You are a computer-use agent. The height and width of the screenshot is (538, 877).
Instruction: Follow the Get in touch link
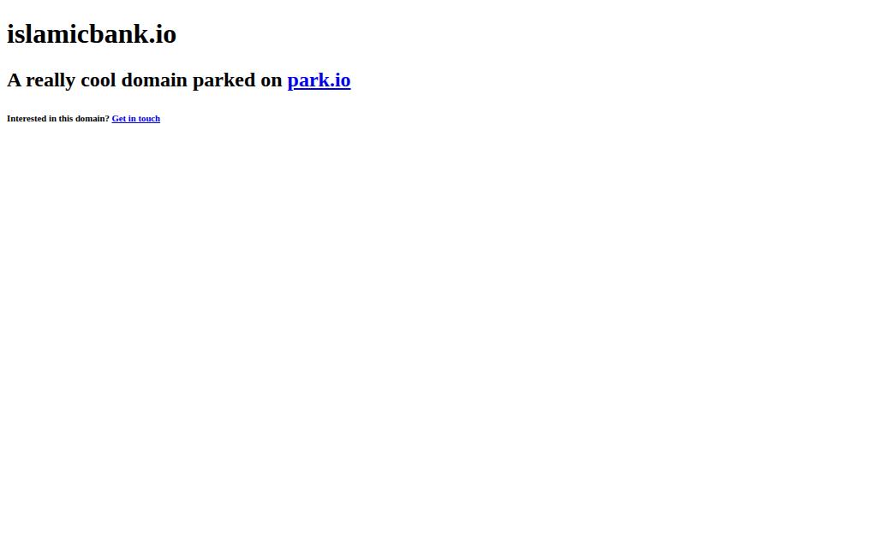(136, 118)
